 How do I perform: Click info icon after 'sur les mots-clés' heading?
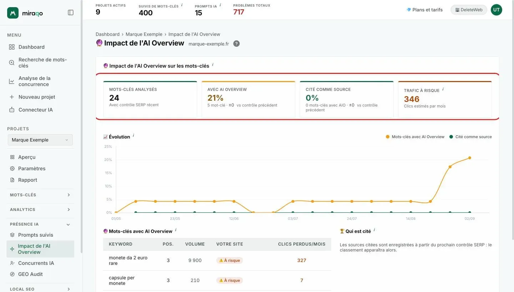tap(213, 65)
